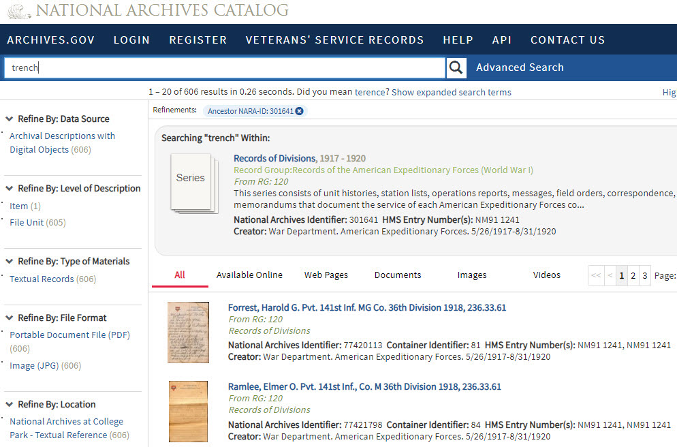Click 'Records of Divisions' under Ramlee result

pos(270,410)
